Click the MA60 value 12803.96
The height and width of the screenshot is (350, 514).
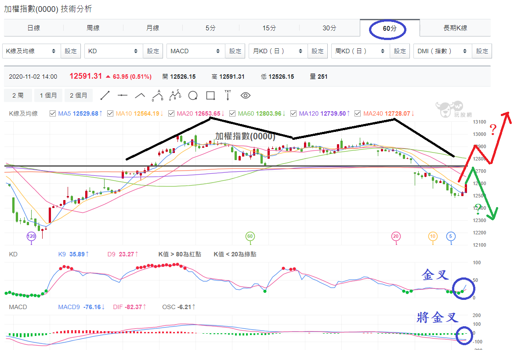tap(268, 113)
